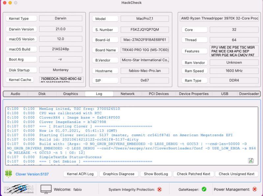The image size is (263, 196).
Task: Click the green Clover leaf icon
Action: (9, 174)
